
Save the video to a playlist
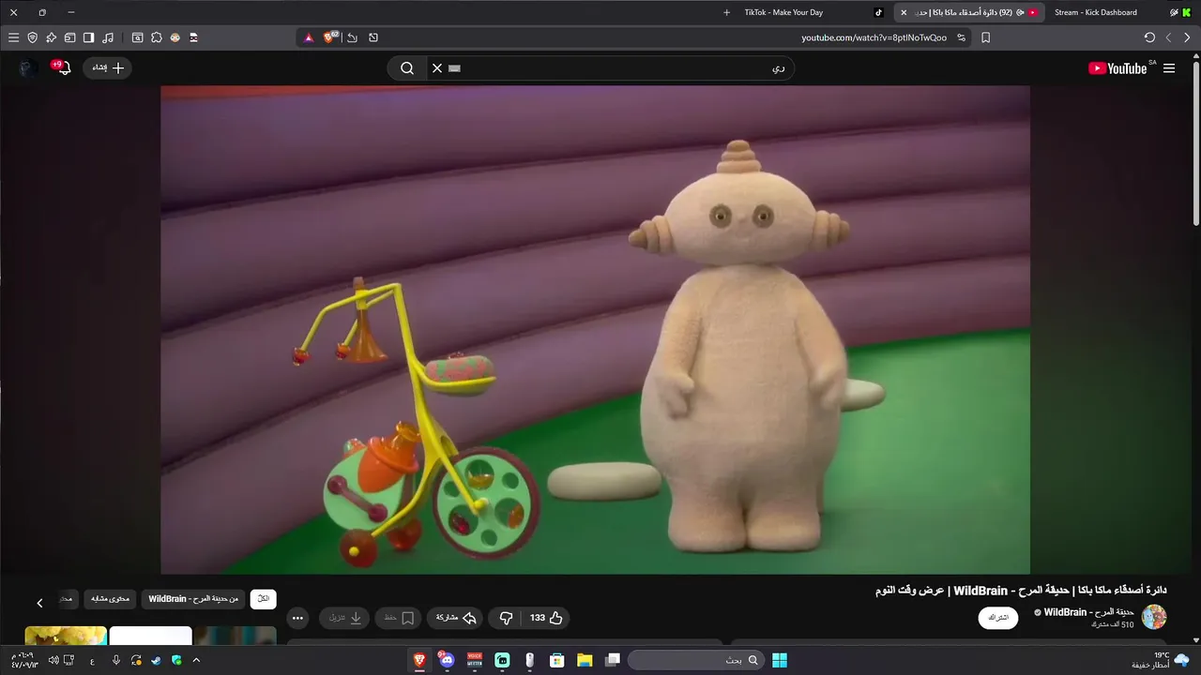[399, 618]
